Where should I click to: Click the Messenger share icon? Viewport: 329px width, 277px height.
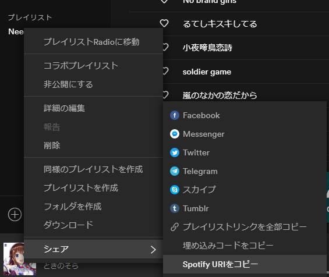tap(175, 134)
